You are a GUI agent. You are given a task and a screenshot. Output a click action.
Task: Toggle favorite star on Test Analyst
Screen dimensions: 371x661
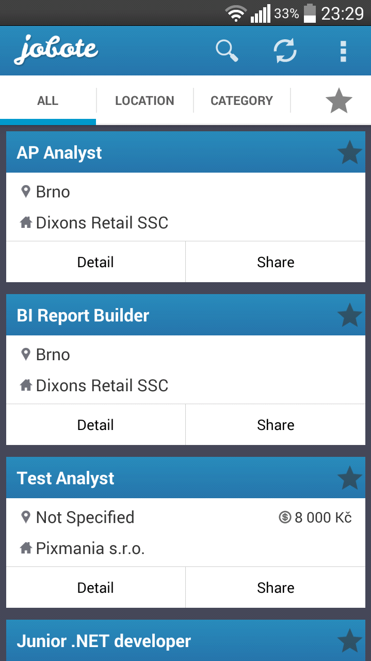coord(349,479)
